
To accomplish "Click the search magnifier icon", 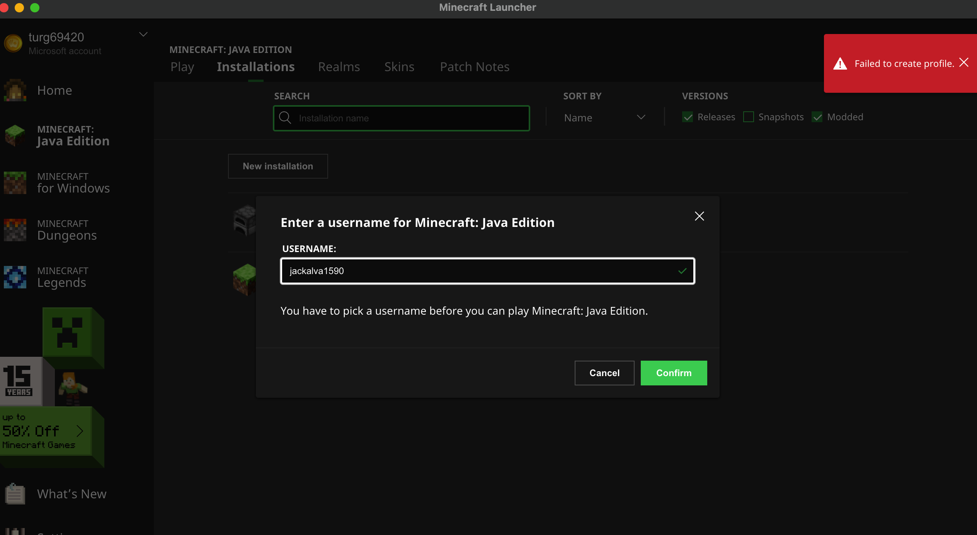I will (x=285, y=118).
